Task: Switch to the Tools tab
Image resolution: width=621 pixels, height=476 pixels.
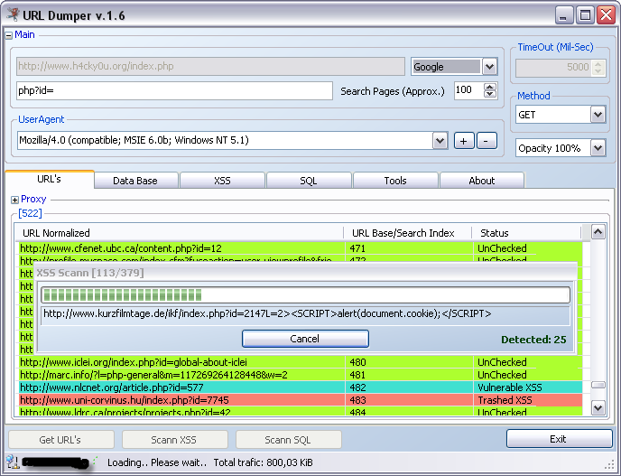Action: [395, 181]
